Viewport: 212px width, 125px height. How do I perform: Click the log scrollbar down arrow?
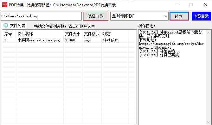pos(208,122)
